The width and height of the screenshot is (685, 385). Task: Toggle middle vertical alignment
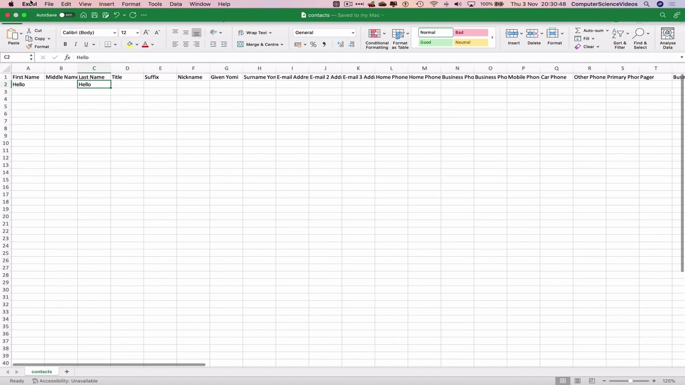186,33
